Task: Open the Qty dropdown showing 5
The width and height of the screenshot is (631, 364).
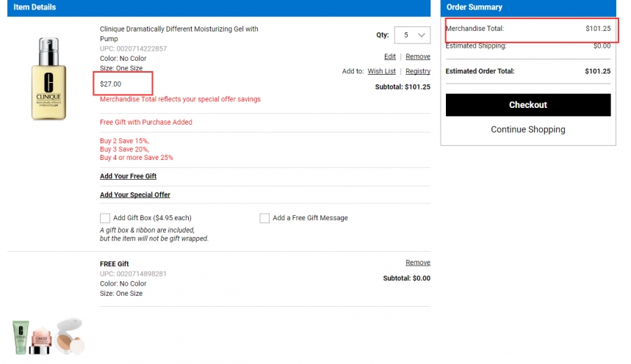Action: pyautogui.click(x=412, y=35)
